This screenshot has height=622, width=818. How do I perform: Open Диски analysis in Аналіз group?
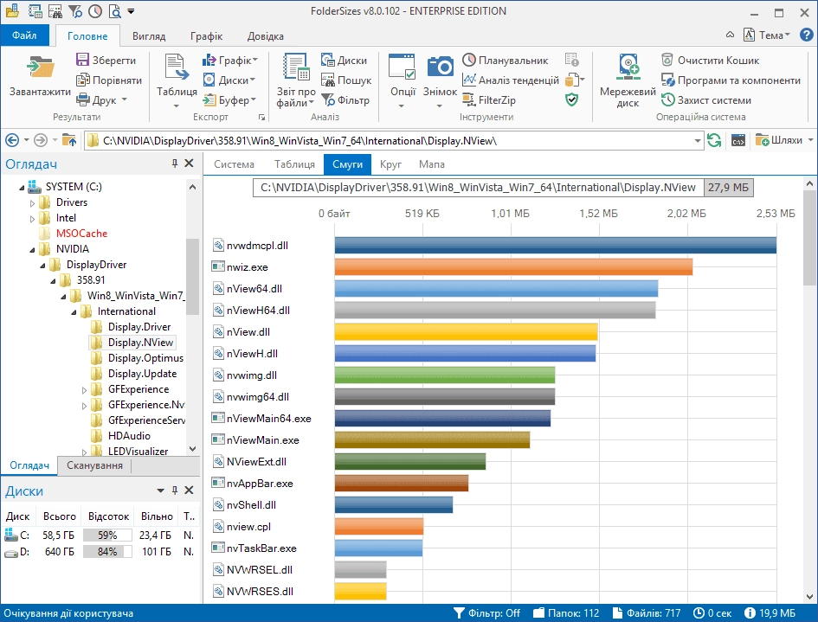tap(345, 60)
